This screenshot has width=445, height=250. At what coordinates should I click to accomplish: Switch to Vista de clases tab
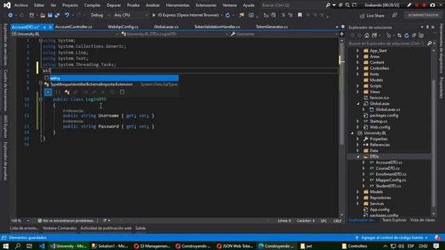pos(422,220)
